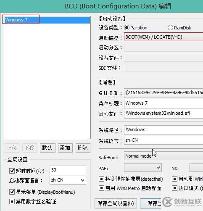Viewport: 203px width, 211px height.
Task: Toggle 禁用数字签名验证 checkbox
Action: (x=12, y=202)
